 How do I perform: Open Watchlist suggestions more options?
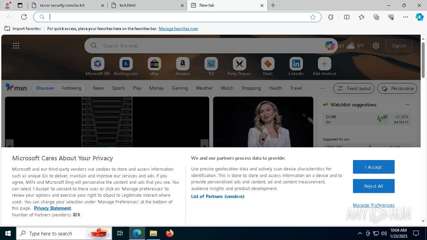[x=407, y=105]
